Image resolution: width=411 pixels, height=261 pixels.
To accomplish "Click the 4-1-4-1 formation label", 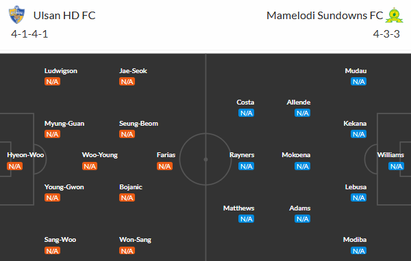I will 29,34.
